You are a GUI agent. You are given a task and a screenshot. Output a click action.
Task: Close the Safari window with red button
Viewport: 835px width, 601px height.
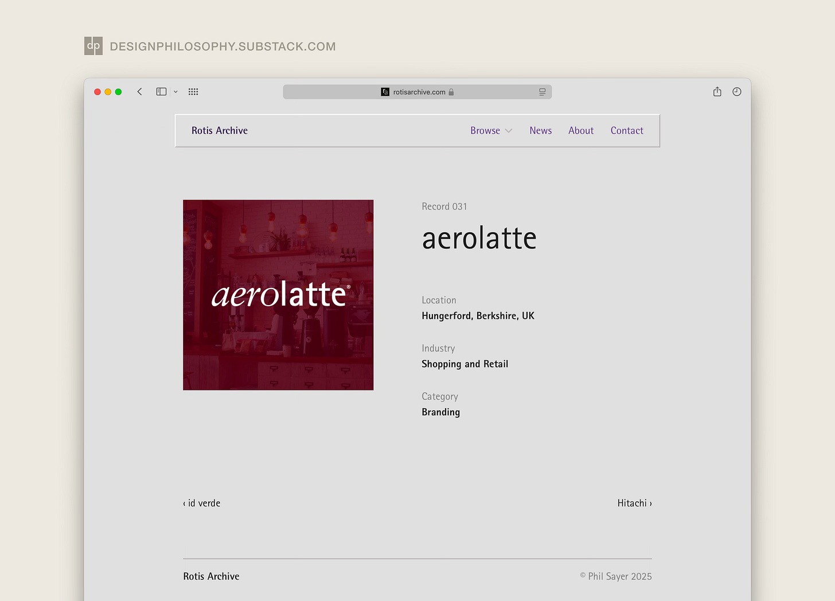(97, 92)
